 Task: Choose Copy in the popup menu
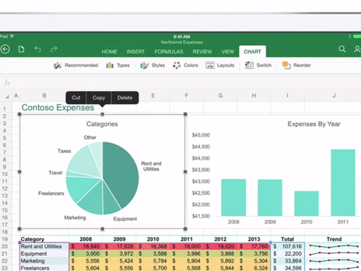pos(99,98)
